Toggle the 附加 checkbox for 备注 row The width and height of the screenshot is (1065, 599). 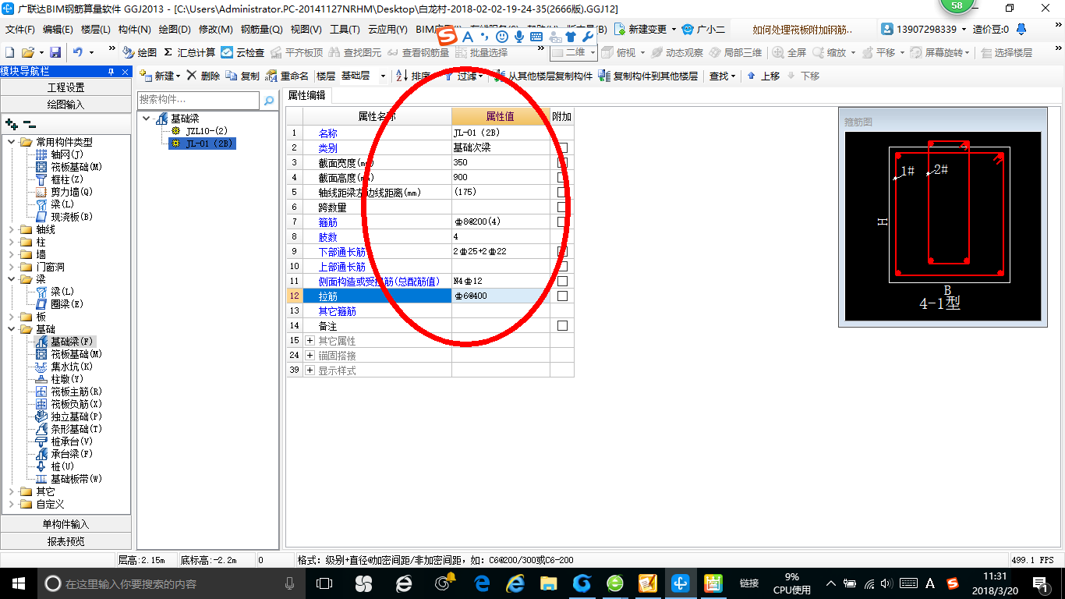(562, 325)
